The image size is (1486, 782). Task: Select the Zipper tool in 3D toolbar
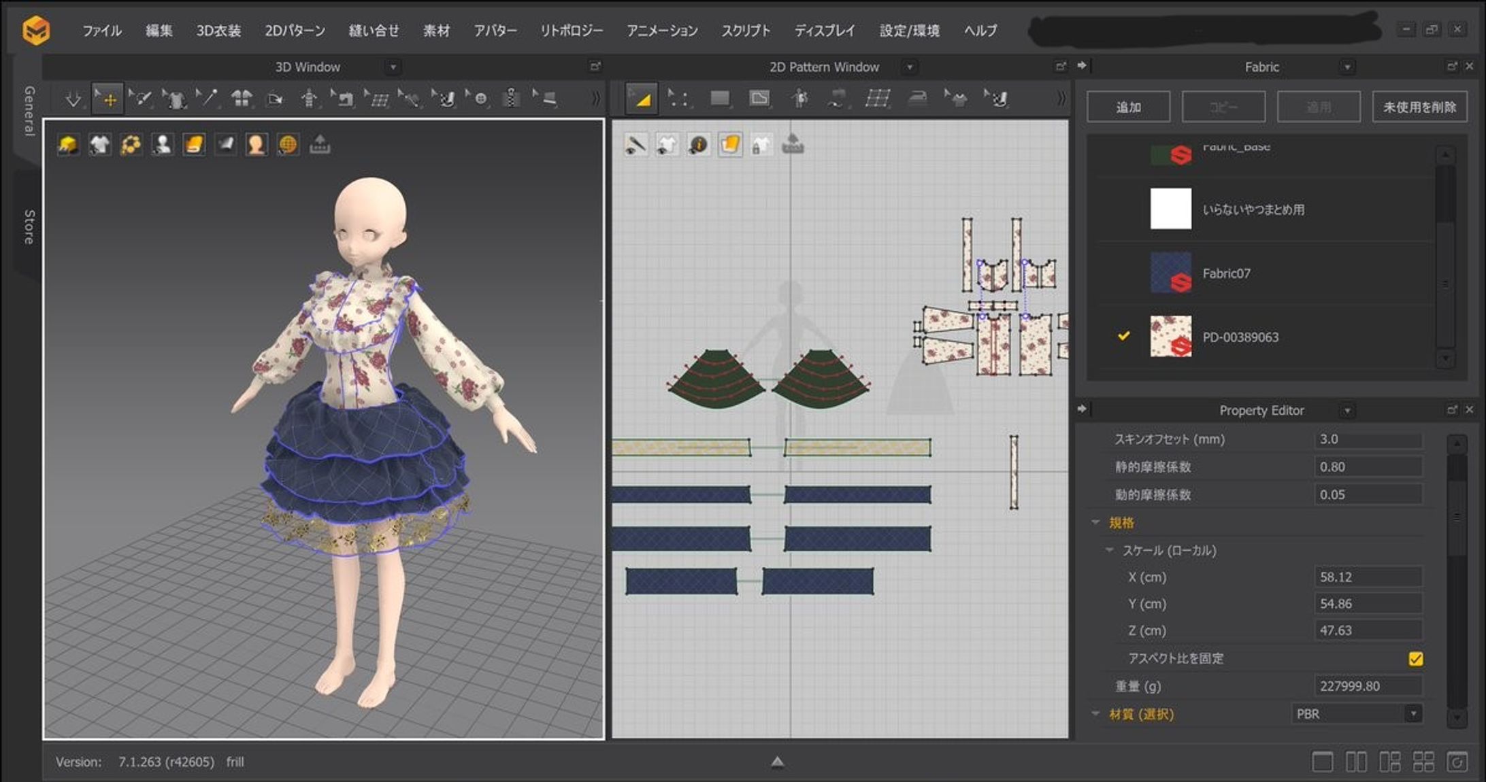(512, 99)
